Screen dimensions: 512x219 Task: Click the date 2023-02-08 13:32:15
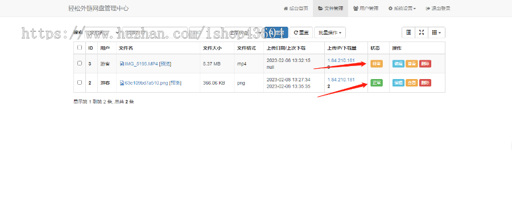pyautogui.click(x=288, y=60)
